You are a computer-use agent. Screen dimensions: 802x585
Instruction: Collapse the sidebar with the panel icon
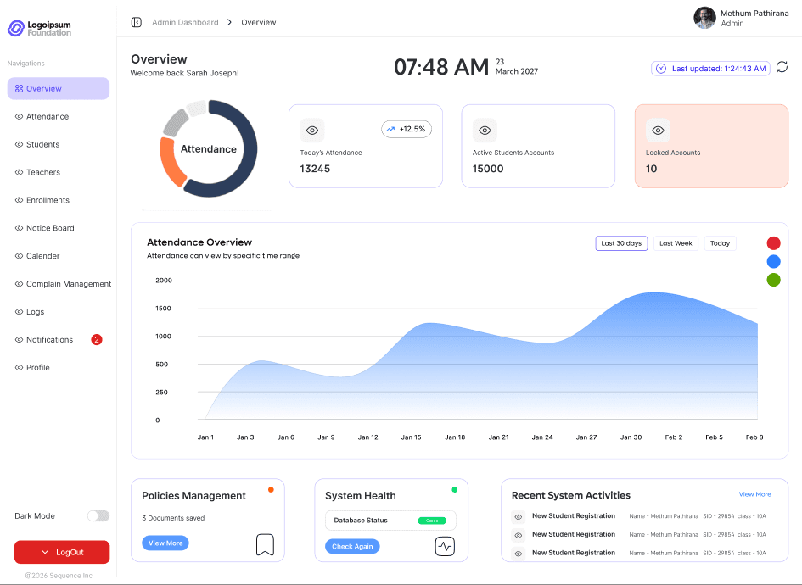(136, 23)
